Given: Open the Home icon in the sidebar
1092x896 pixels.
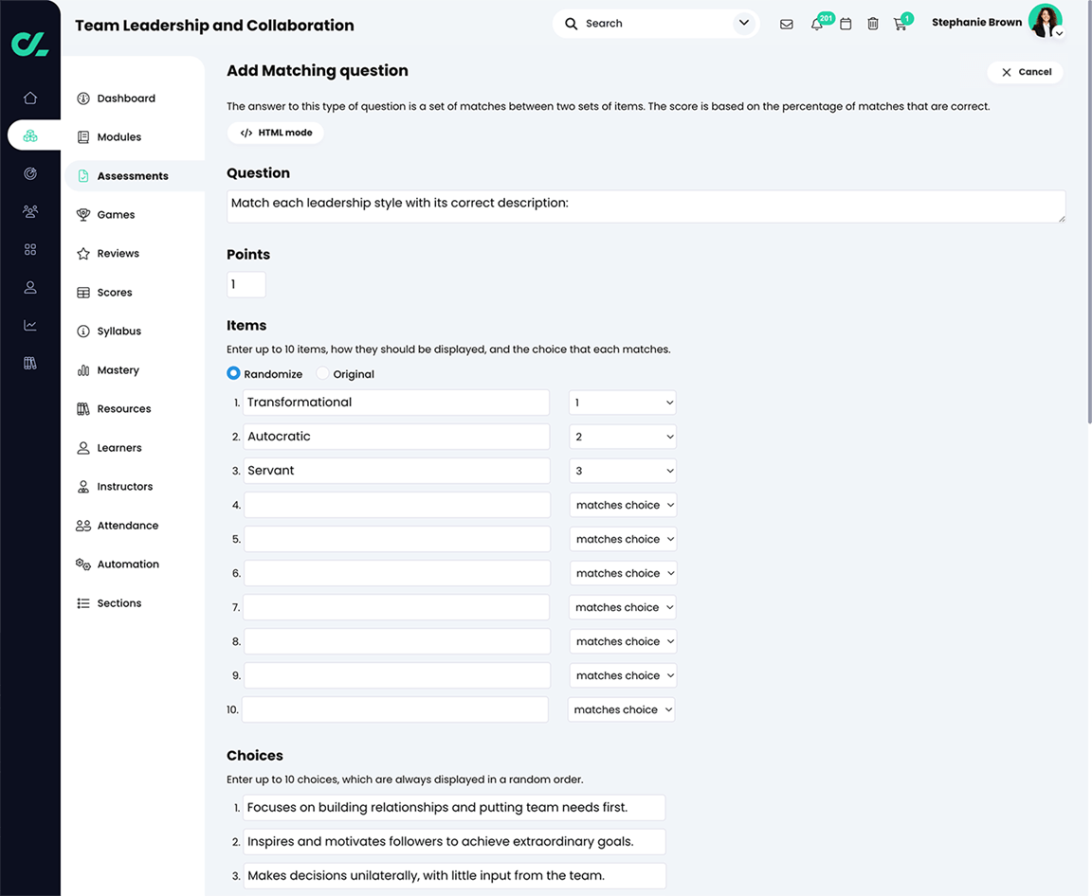Looking at the screenshot, I should coord(30,98).
